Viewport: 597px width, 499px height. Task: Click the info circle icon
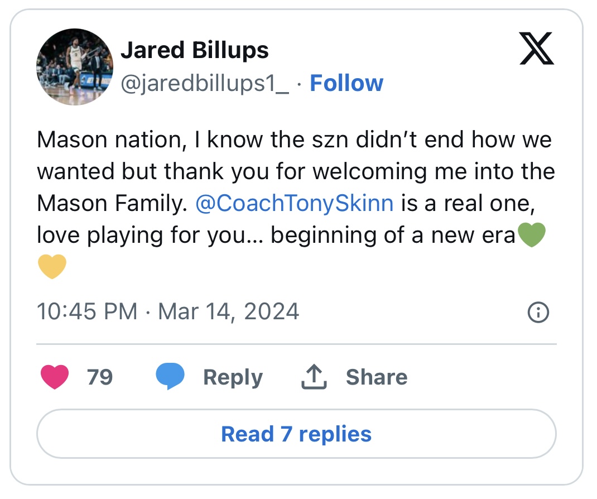coord(538,313)
